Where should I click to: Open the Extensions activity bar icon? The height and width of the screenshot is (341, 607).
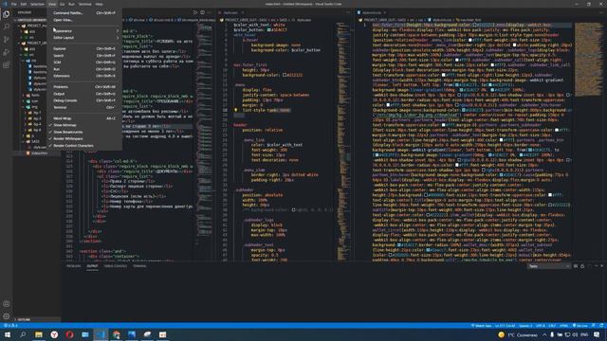[7, 65]
